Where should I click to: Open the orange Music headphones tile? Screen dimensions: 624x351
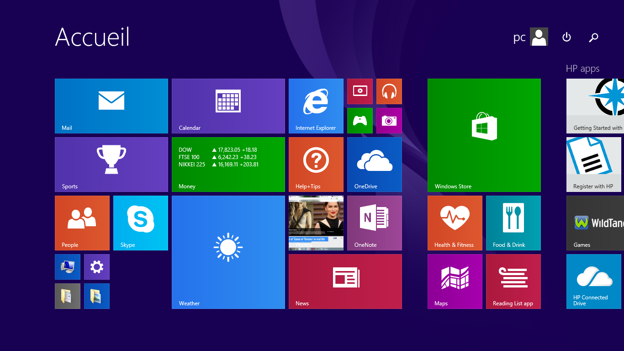pos(389,91)
